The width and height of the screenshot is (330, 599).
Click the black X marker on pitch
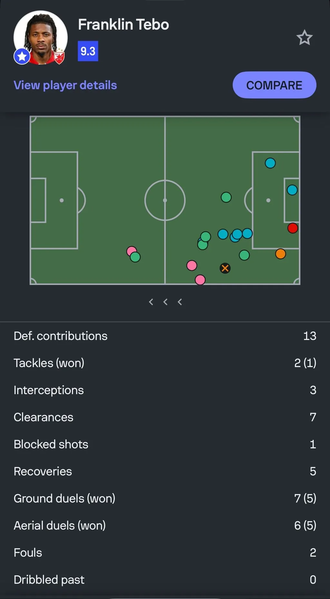[225, 268]
